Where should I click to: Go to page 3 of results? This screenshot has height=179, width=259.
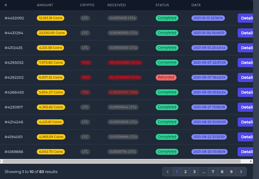coord(194,172)
